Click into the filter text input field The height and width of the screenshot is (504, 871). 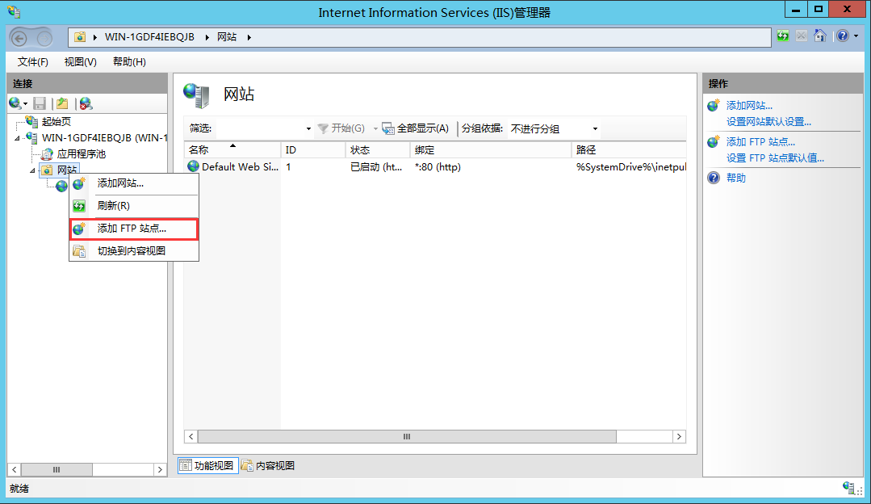(260, 129)
